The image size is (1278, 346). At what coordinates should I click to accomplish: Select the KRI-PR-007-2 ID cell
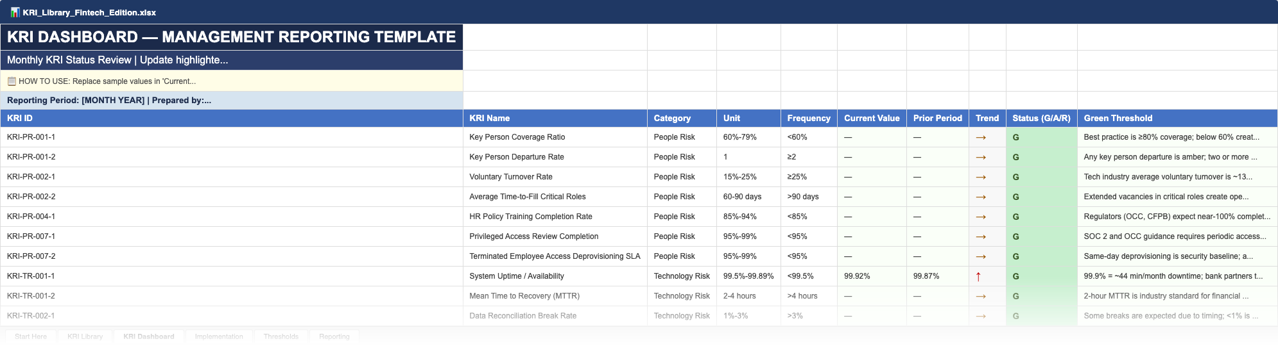click(232, 256)
